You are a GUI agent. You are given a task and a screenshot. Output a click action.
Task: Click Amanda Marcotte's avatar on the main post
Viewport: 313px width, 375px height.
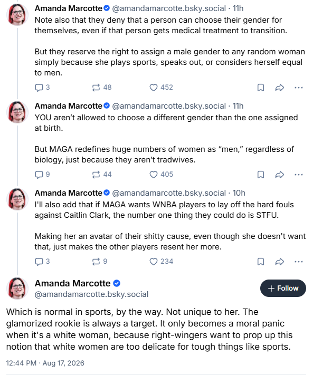pyautogui.click(x=17, y=289)
